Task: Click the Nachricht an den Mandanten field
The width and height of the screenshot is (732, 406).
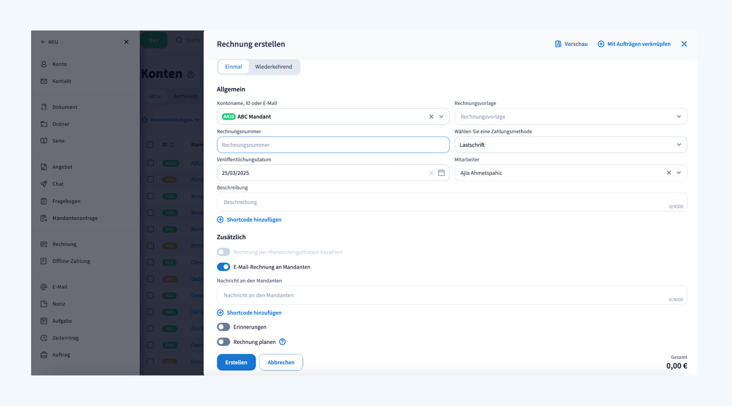Action: point(452,295)
